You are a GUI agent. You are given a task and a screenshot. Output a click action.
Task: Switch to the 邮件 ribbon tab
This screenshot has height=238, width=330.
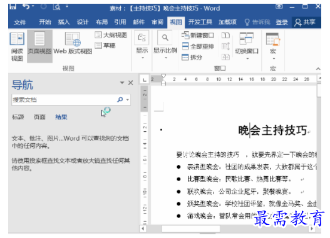tap(139, 22)
